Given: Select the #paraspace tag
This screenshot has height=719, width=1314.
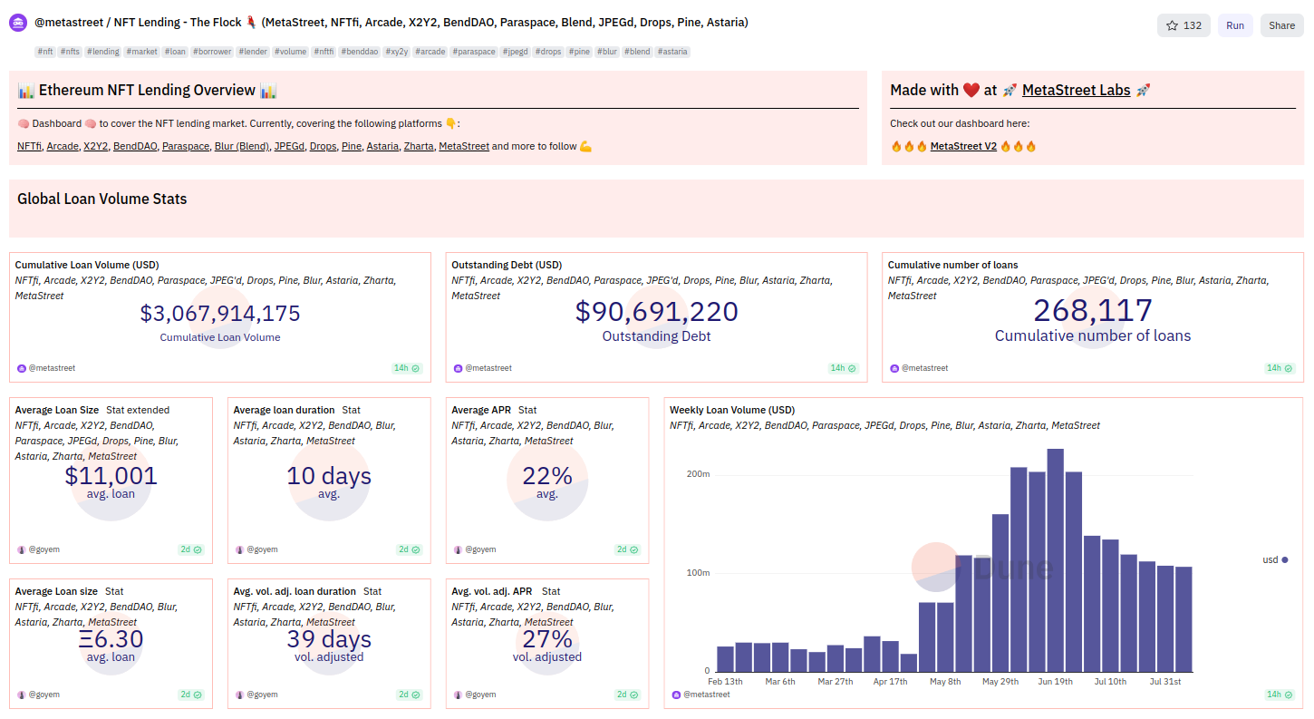Looking at the screenshot, I should coord(474,52).
